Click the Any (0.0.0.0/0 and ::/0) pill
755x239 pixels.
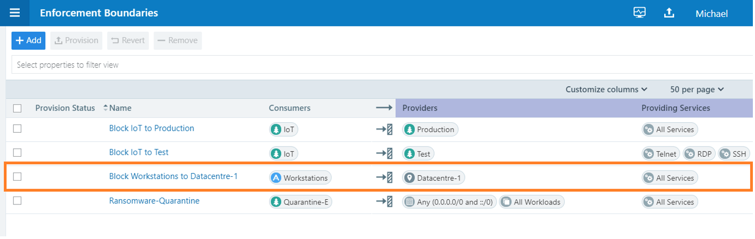click(x=449, y=202)
